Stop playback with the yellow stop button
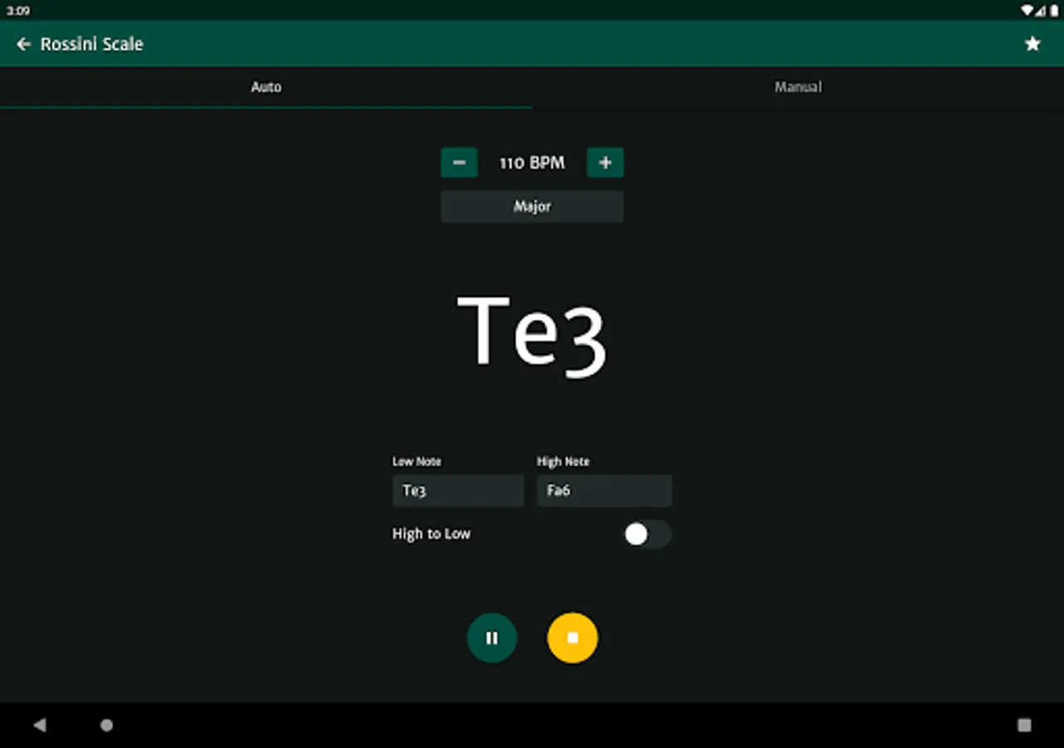Image resolution: width=1064 pixels, height=748 pixels. click(573, 638)
